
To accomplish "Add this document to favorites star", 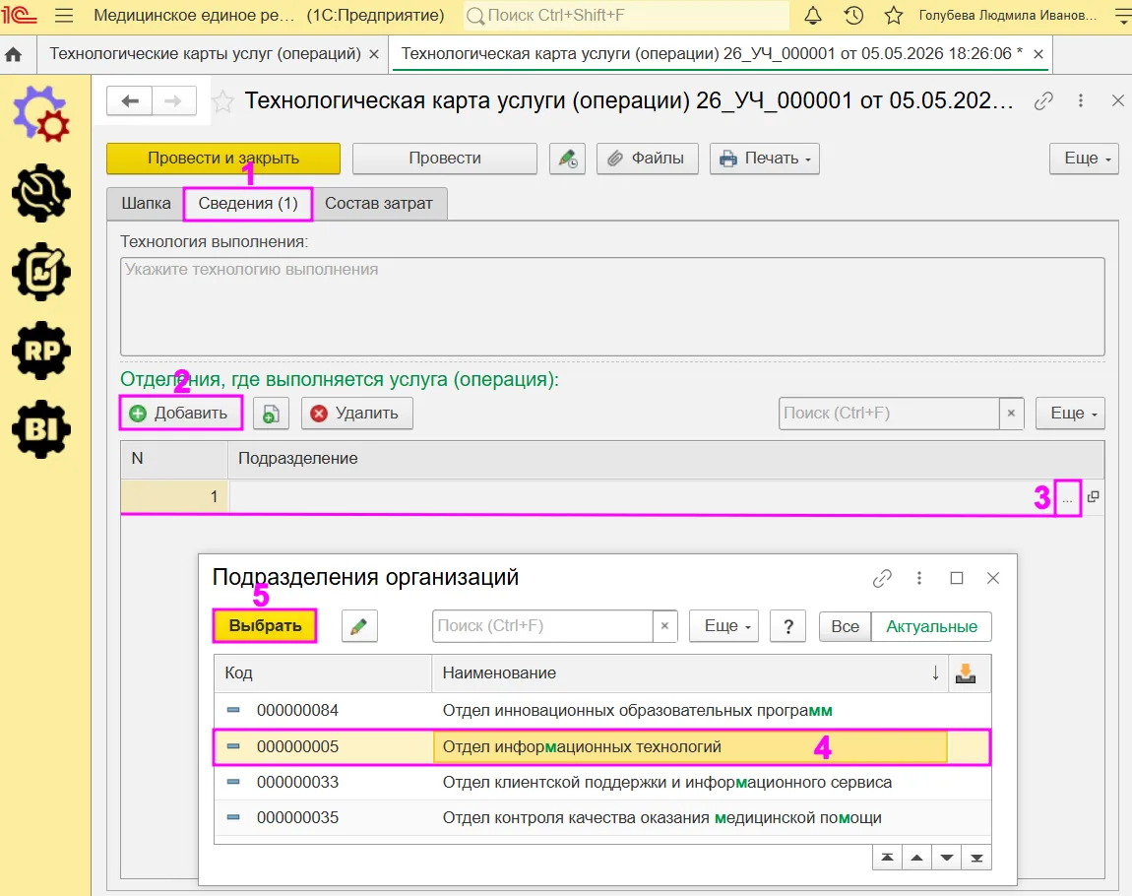I will (x=223, y=101).
